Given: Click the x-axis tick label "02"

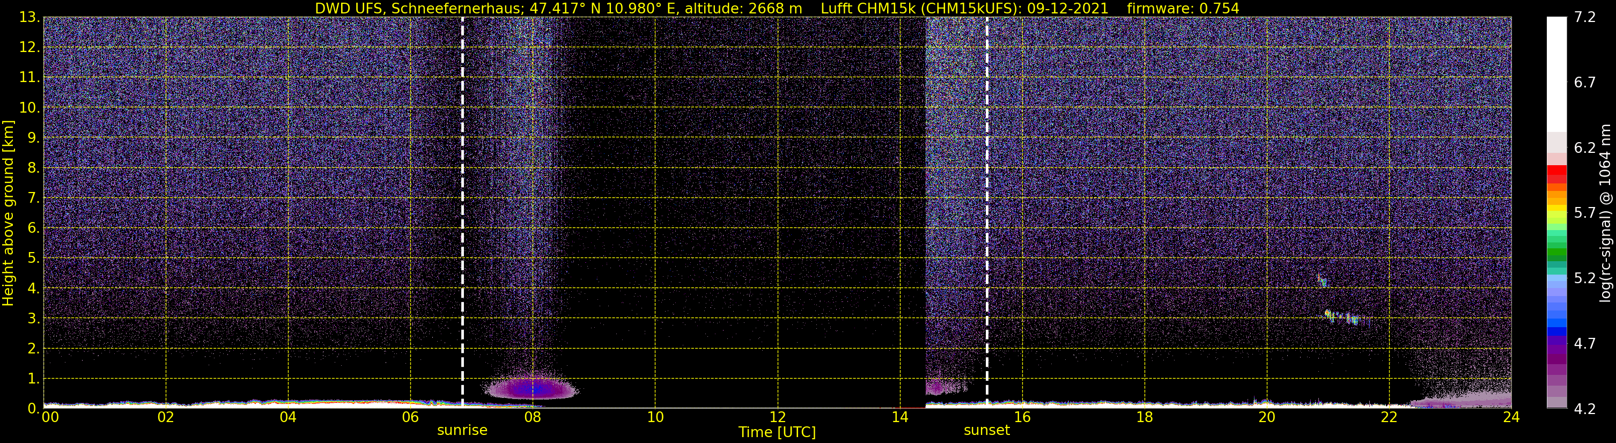Looking at the screenshot, I should [x=166, y=417].
